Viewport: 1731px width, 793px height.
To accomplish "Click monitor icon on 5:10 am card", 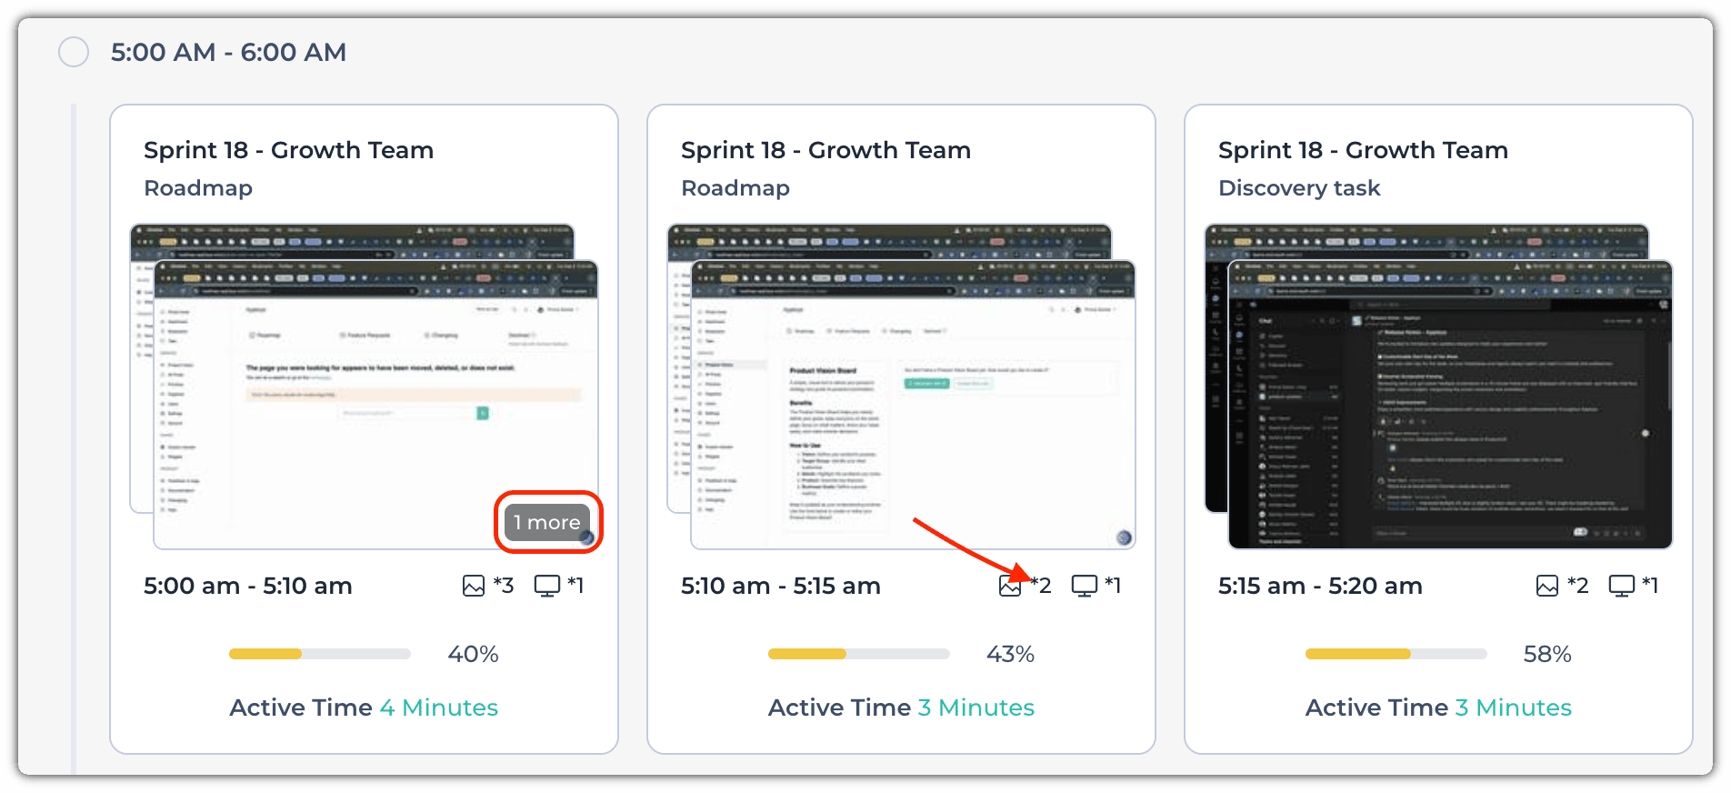I will [1084, 586].
